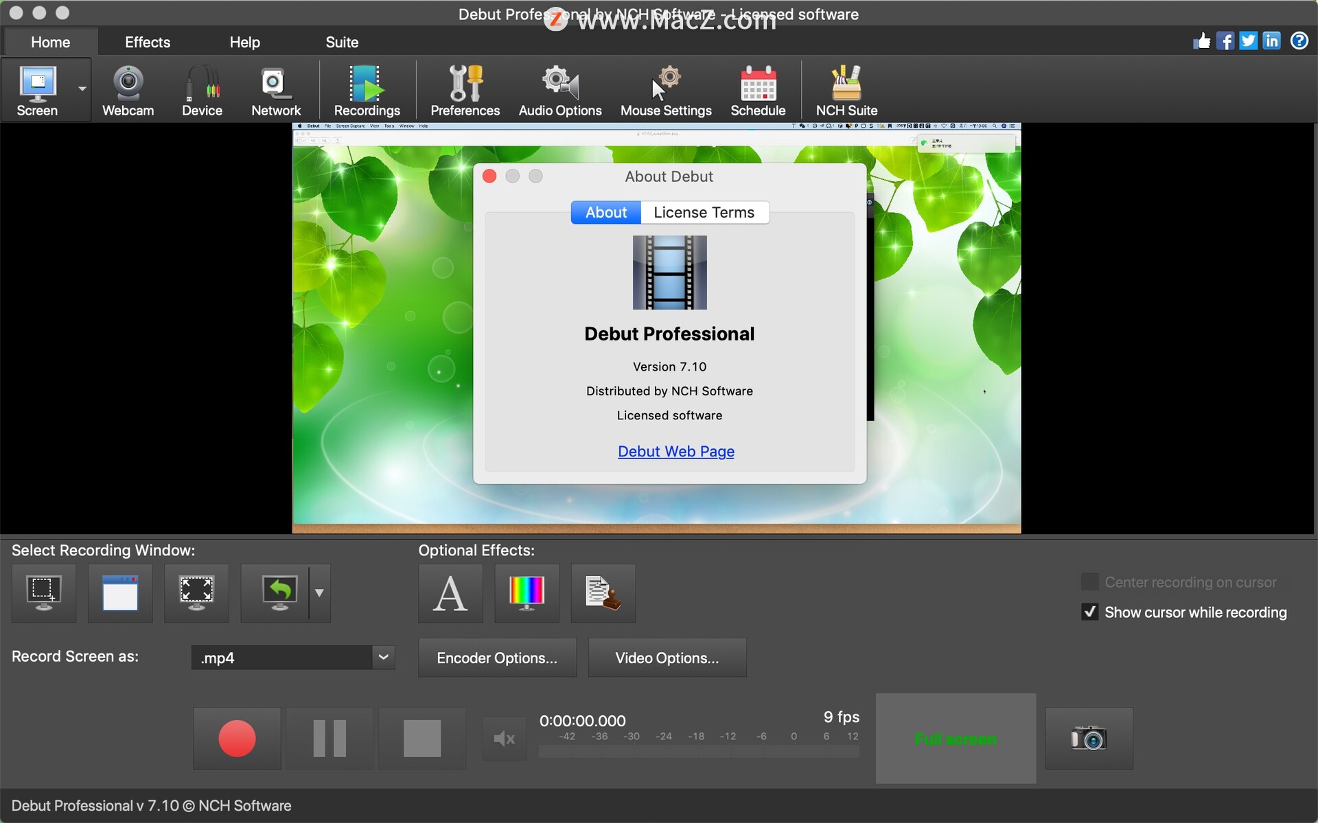Open the Schedule recordings tool

[x=758, y=90]
